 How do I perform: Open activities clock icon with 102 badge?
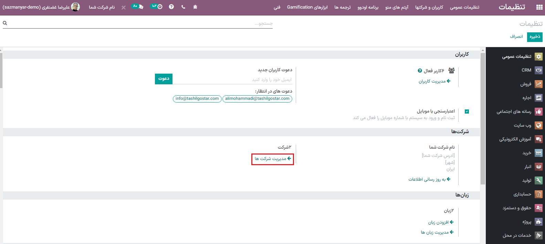(x=157, y=7)
